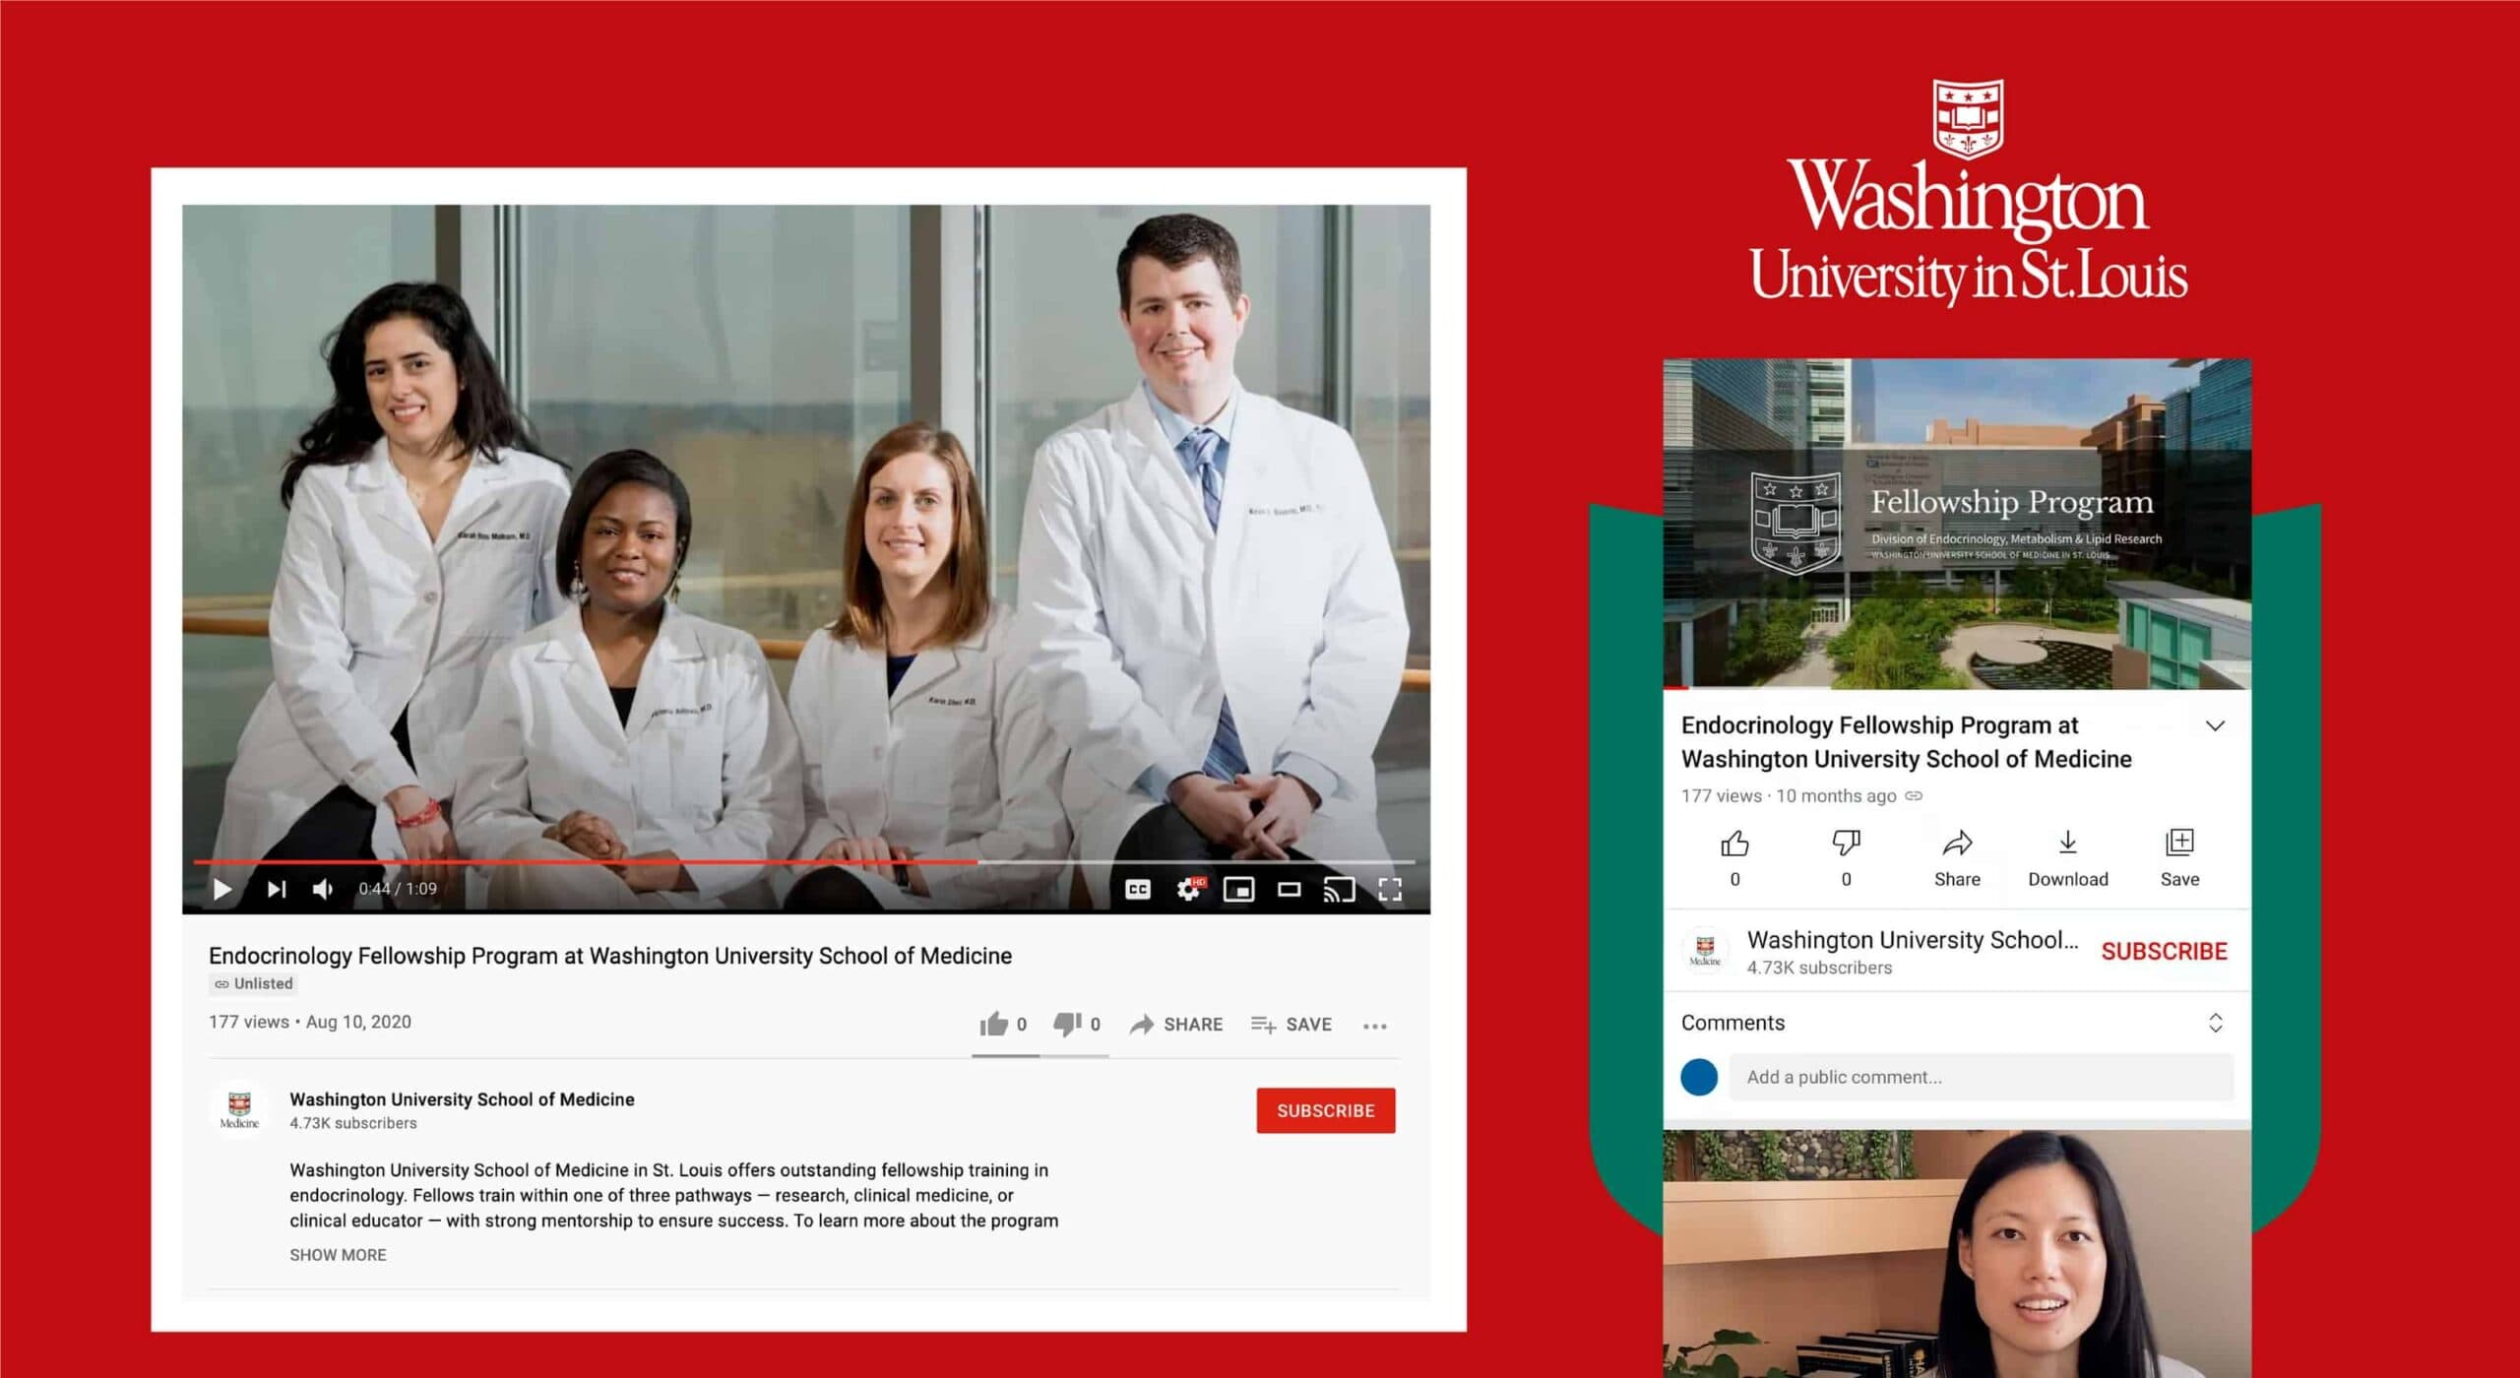The height and width of the screenshot is (1378, 2520).
Task: Tap the mobile Fellowship Program video thumbnail
Action: [x=1957, y=524]
